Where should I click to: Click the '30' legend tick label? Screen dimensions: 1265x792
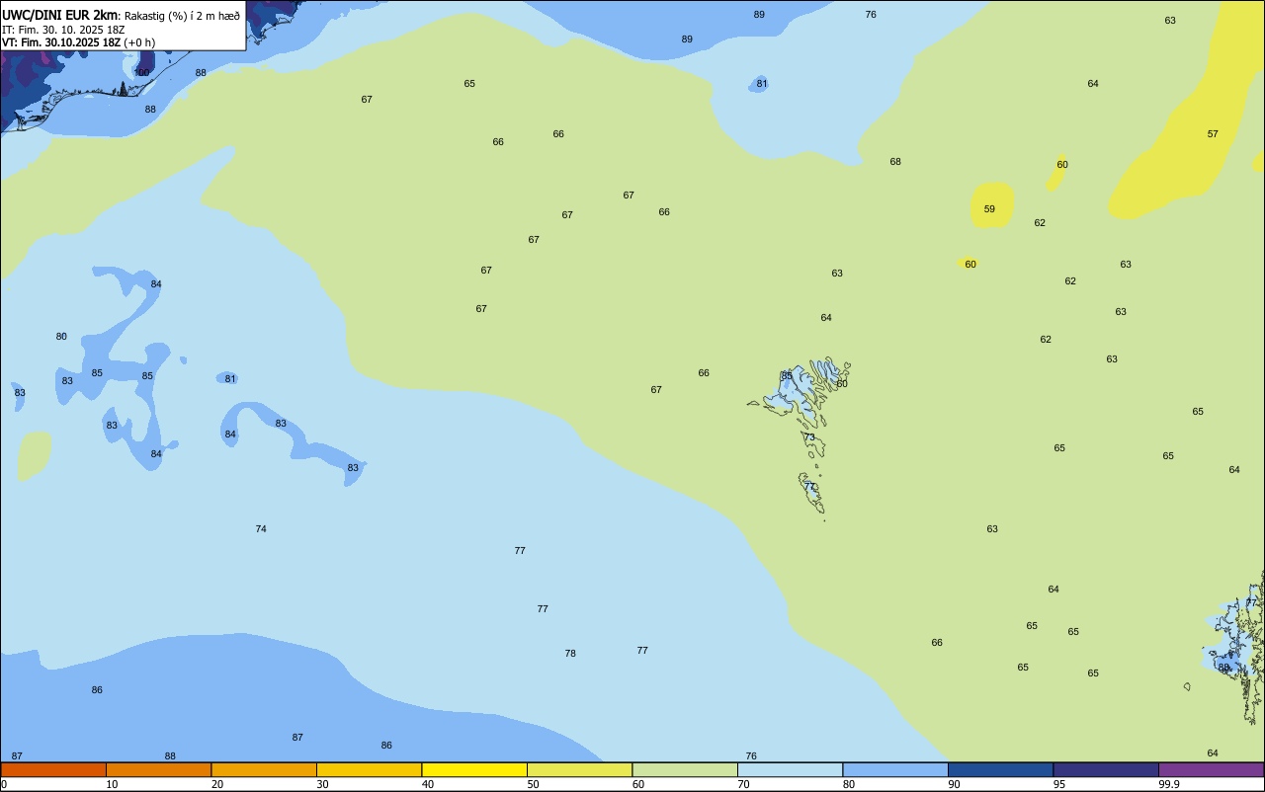click(323, 784)
